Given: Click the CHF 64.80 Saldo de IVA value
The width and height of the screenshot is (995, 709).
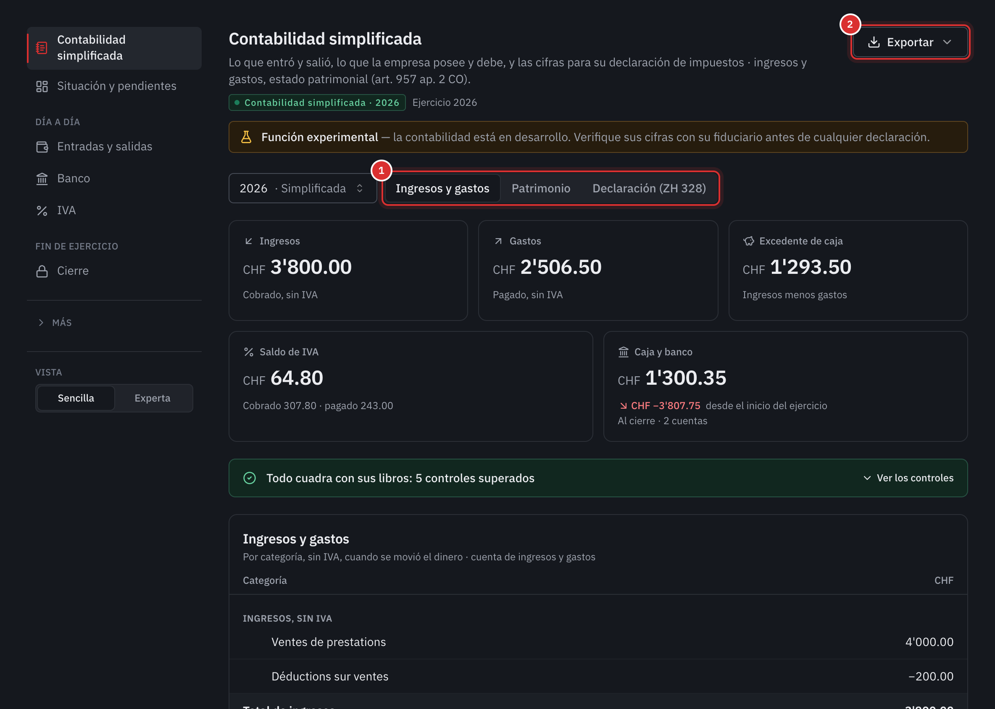Looking at the screenshot, I should click(x=283, y=378).
